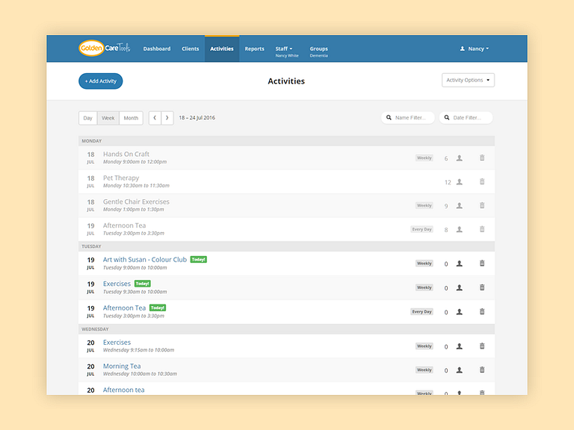Open Tuesday's Exercises activity
This screenshot has width=574, height=430.
117,284
